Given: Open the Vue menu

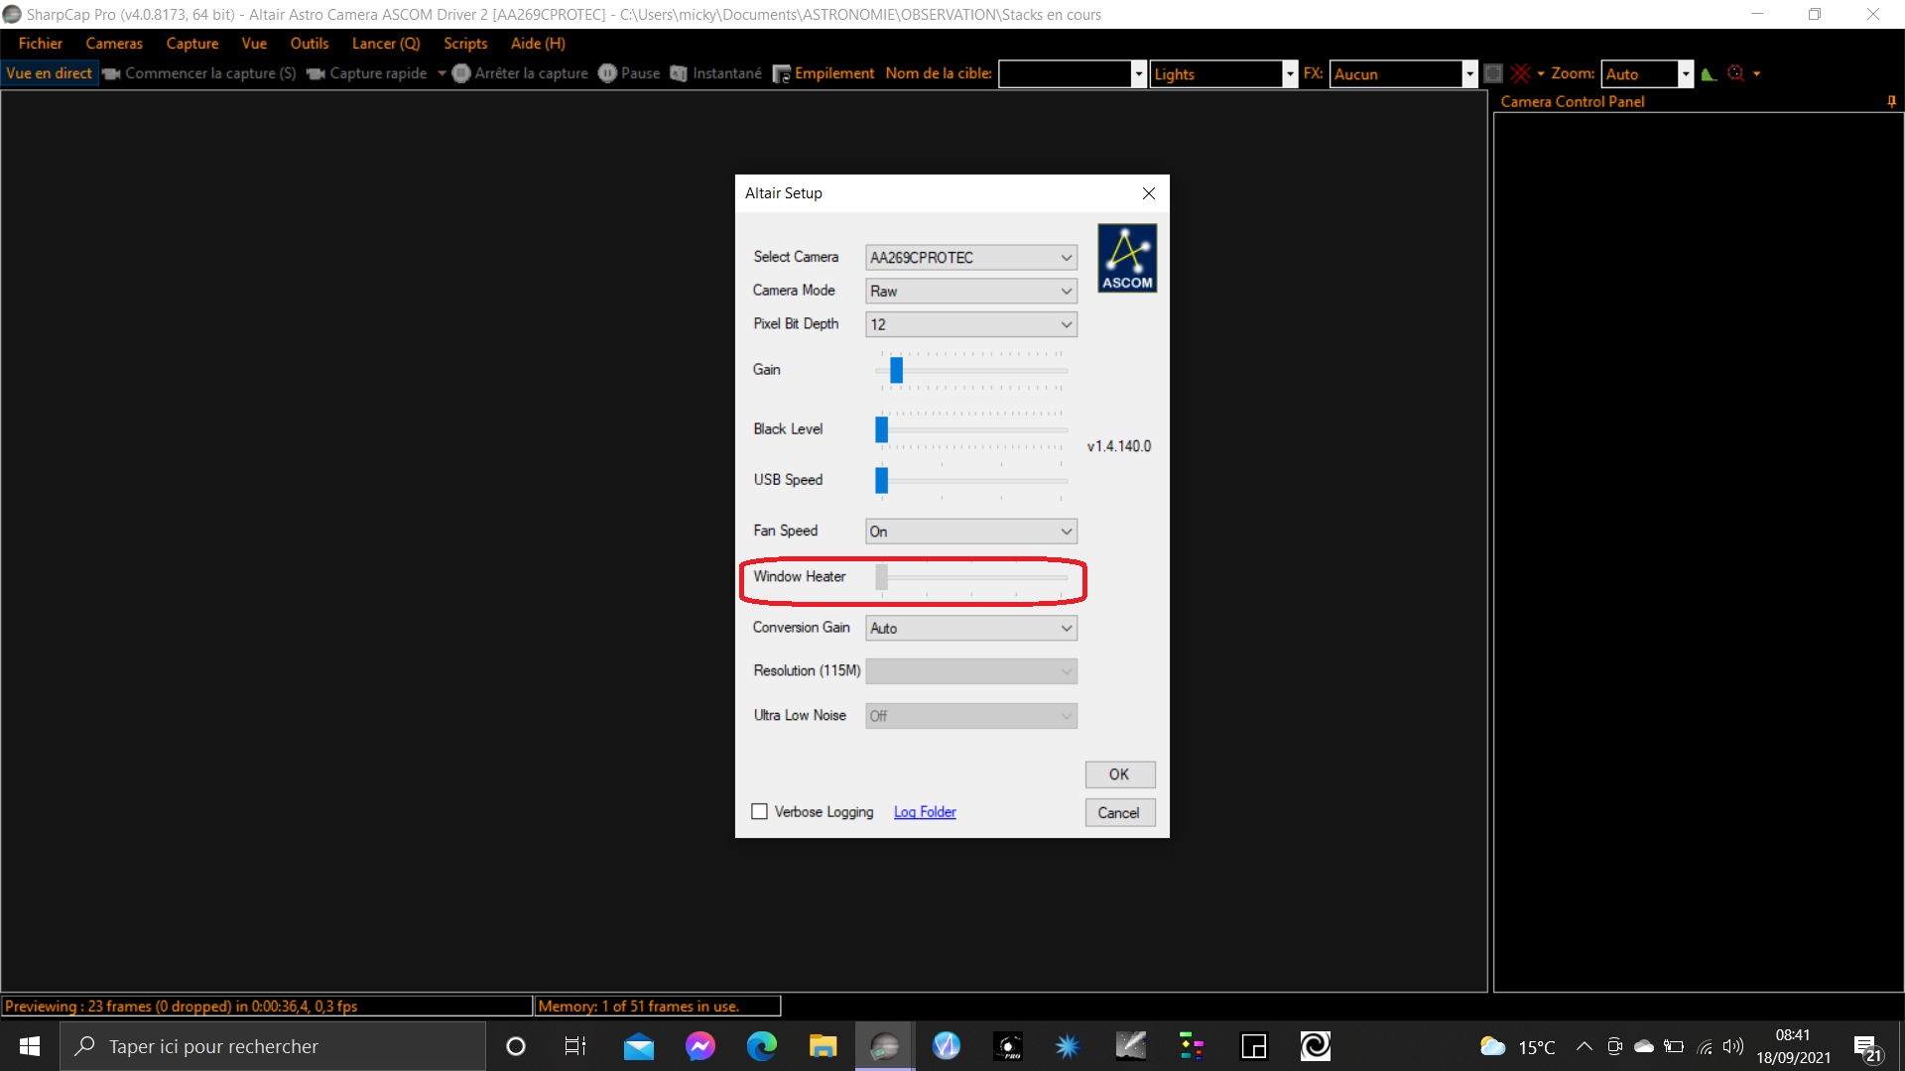Looking at the screenshot, I should tap(254, 44).
